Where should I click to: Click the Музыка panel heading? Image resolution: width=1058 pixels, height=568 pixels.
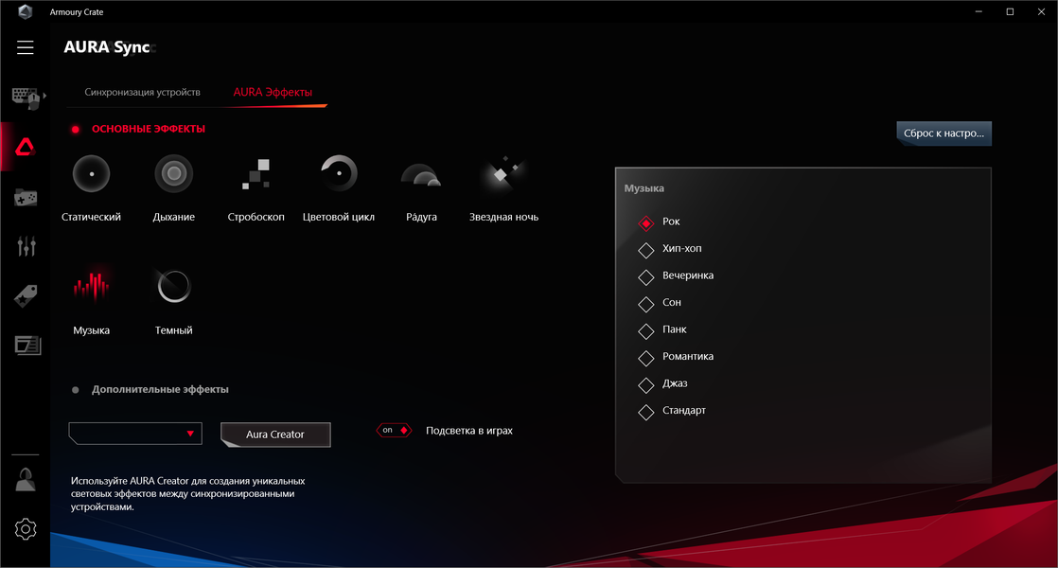pos(644,188)
